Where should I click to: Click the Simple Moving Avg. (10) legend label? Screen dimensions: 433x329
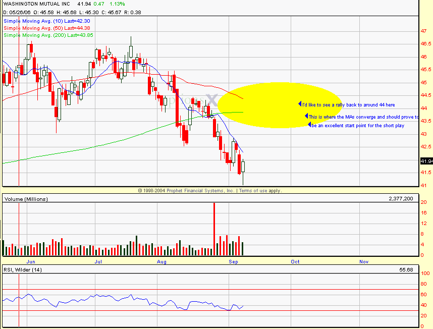point(46,21)
